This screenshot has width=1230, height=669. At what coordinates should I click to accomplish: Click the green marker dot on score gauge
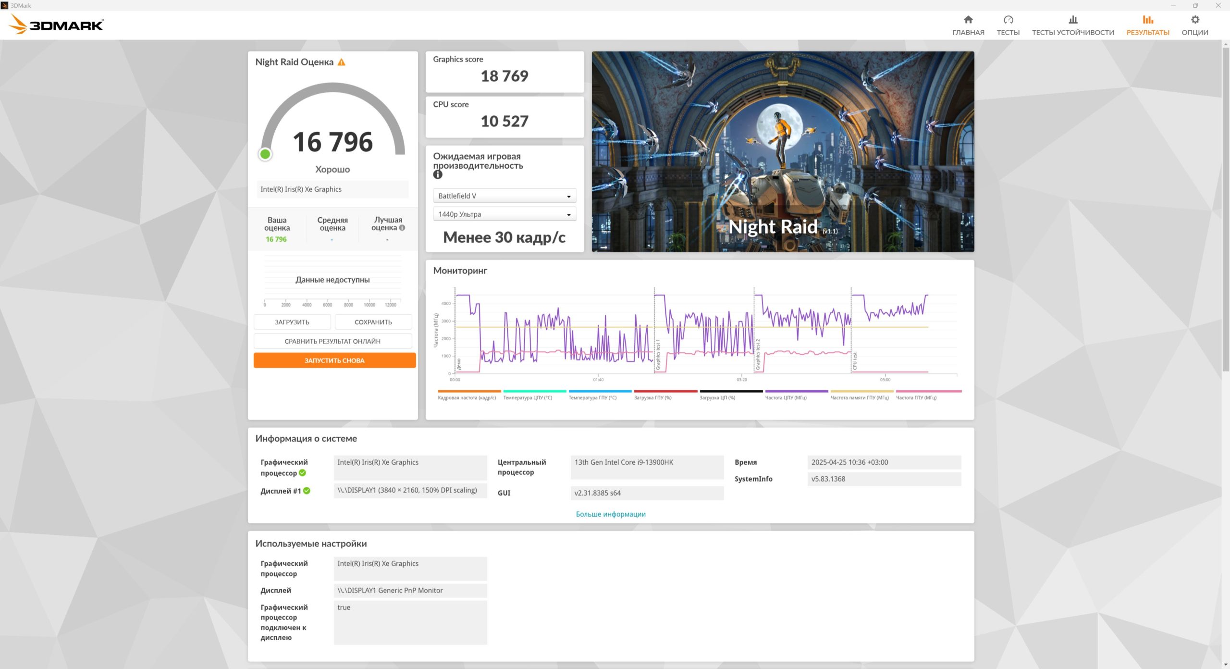click(265, 154)
